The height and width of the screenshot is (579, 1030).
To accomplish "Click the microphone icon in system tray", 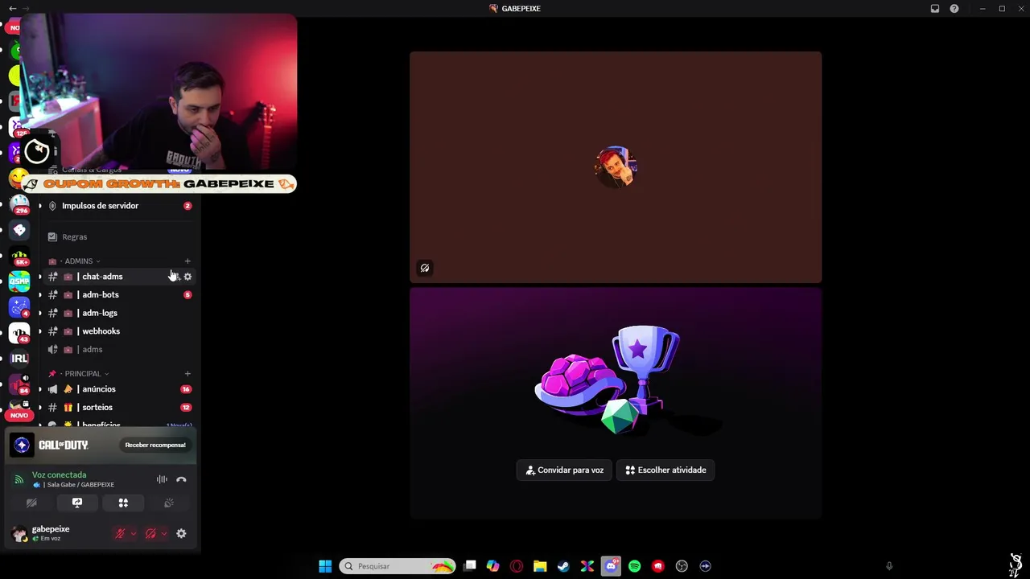I will [x=889, y=566].
